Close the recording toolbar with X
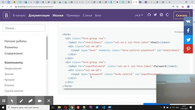Screen dimensions: 195x110 49,101
